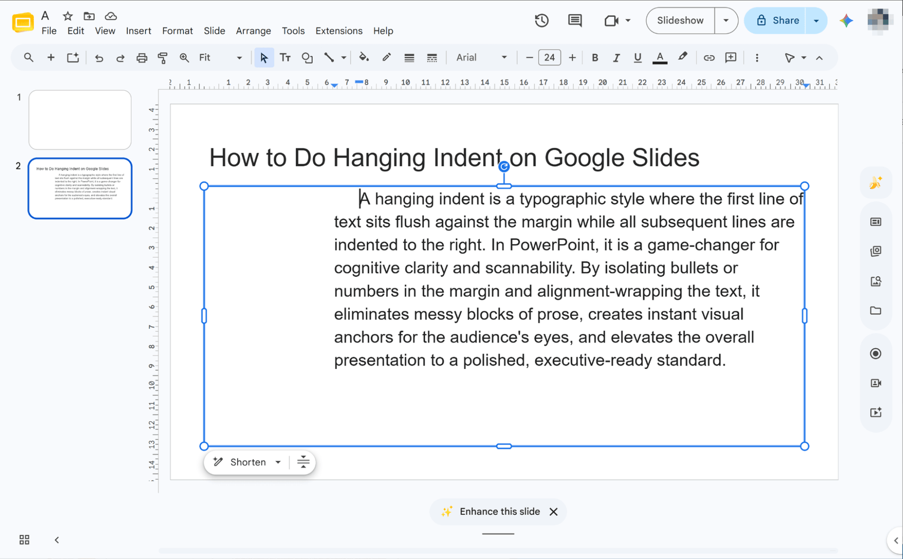The image size is (903, 559).
Task: Dismiss the Enhance this slide chip
Action: tap(554, 512)
